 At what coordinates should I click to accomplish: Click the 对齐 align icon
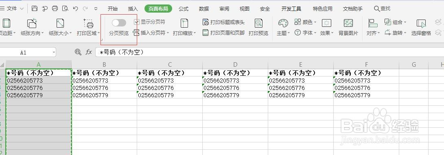coord(373,23)
